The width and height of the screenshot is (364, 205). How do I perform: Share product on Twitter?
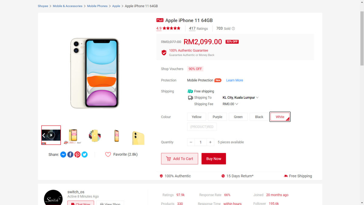point(85,155)
